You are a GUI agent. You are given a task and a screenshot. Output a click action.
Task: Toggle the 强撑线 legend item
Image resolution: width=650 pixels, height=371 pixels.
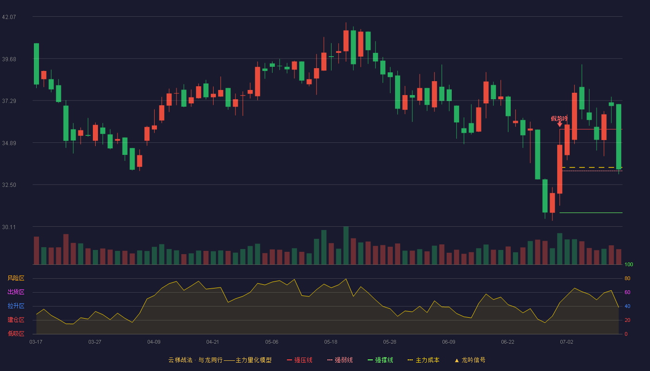(380, 360)
